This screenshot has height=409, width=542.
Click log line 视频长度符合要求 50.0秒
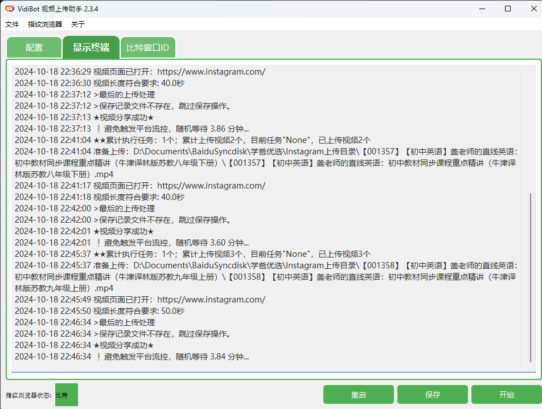tap(100, 311)
